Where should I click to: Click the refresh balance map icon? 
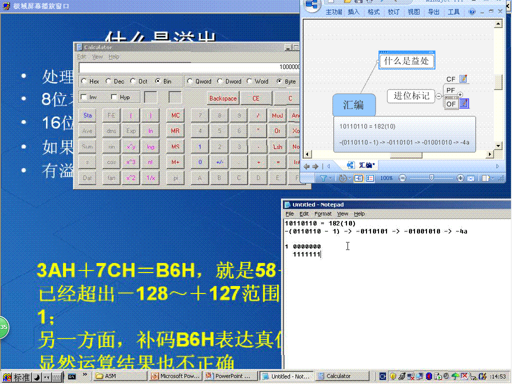(342, 178)
